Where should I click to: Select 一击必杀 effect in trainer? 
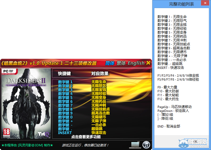[x=99, y=125]
